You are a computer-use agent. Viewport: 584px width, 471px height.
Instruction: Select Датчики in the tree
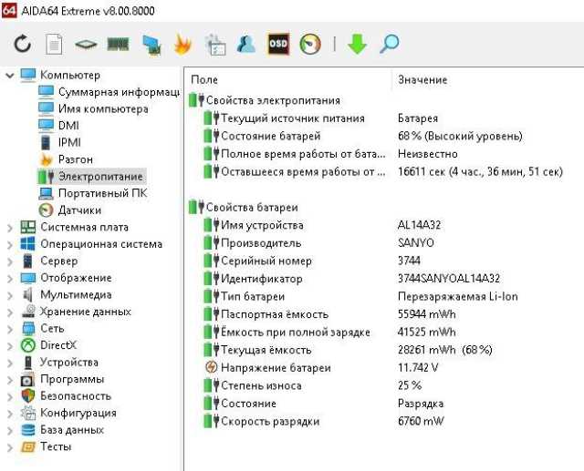(79, 210)
